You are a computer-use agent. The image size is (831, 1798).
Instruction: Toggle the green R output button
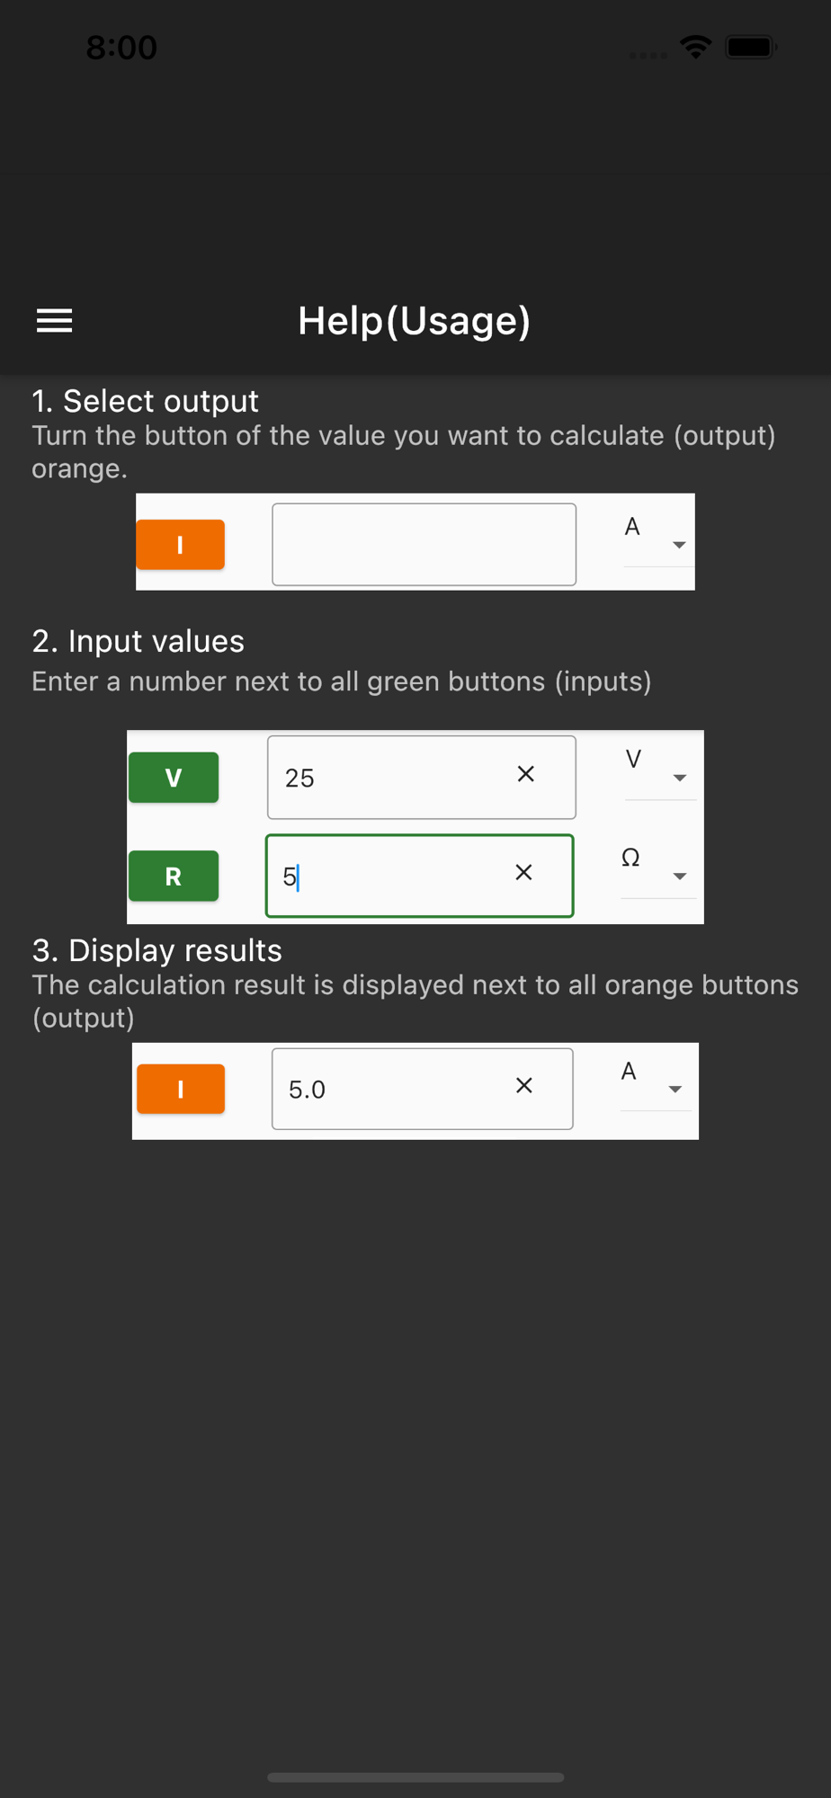coord(174,877)
